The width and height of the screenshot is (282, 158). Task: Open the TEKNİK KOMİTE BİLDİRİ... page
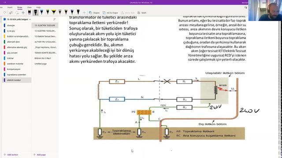tap(45, 53)
